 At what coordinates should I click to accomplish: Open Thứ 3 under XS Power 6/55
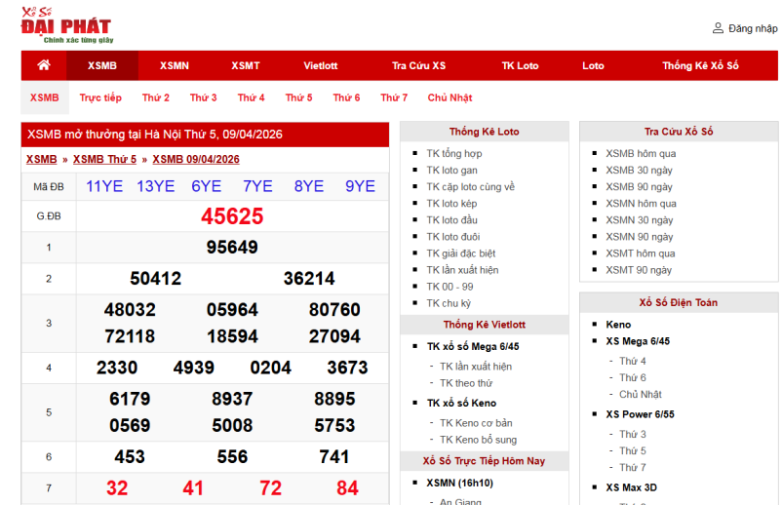(633, 434)
